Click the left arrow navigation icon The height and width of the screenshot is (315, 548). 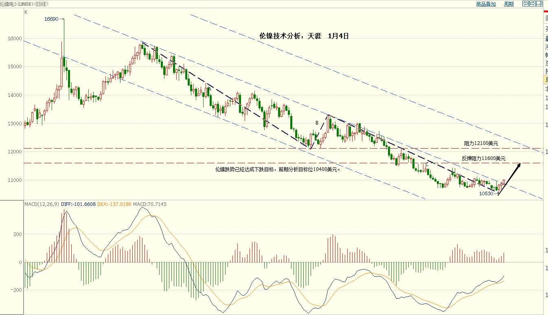(525, 4)
